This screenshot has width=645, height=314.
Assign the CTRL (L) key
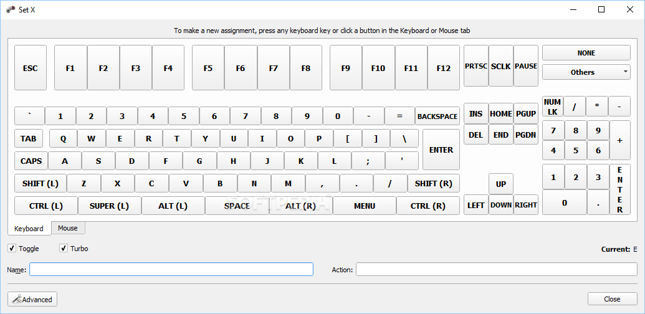(x=46, y=206)
